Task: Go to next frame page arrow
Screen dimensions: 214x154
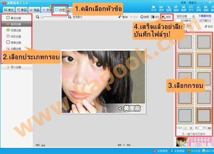Action: 191,128
